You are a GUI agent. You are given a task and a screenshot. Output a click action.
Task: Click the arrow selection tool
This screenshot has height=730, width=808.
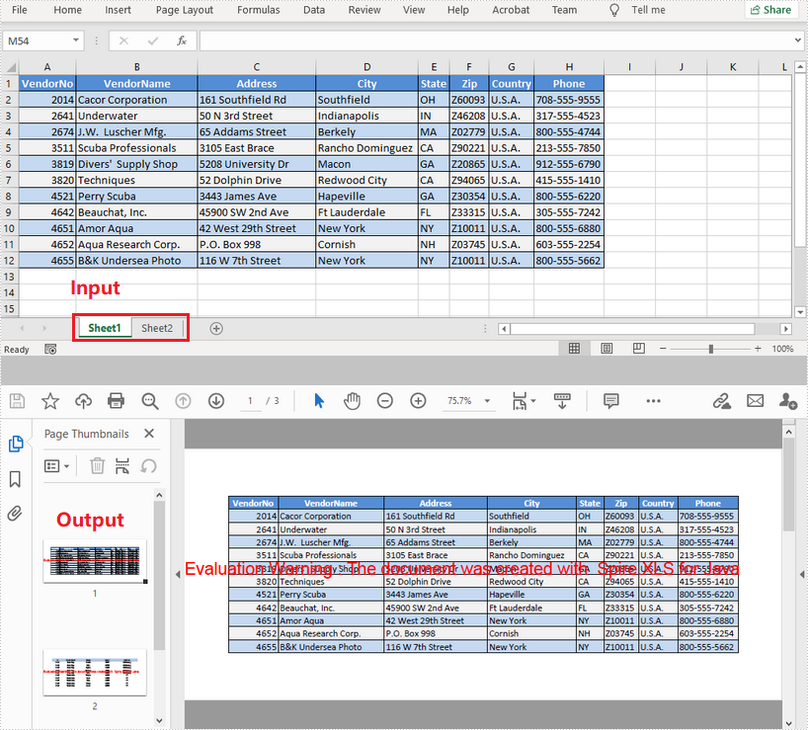(x=319, y=400)
